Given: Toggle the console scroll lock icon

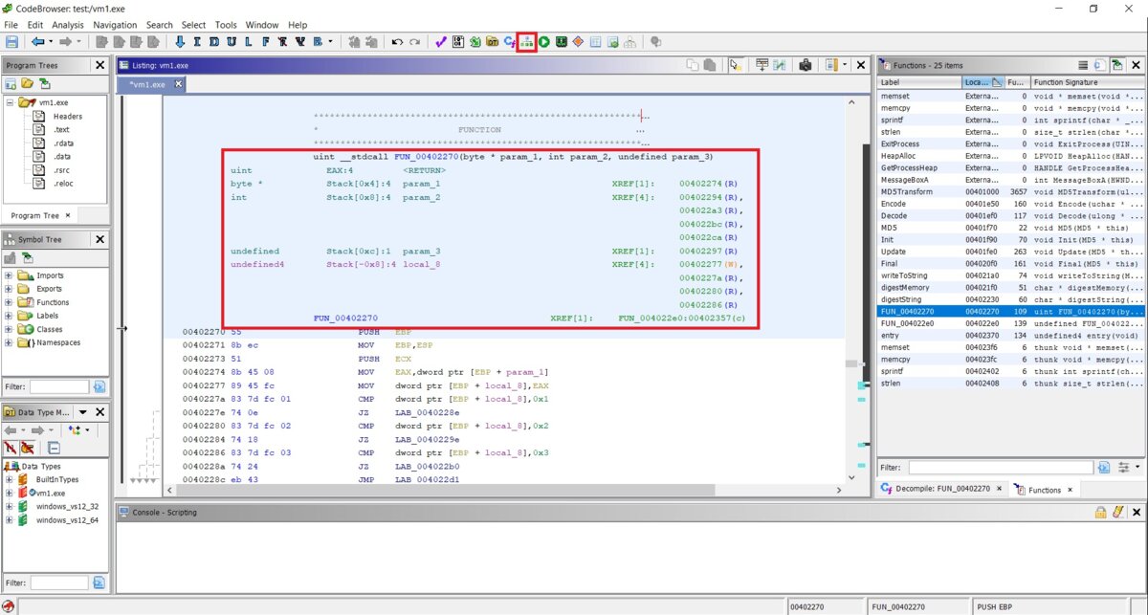Looking at the screenshot, I should pyautogui.click(x=1101, y=513).
